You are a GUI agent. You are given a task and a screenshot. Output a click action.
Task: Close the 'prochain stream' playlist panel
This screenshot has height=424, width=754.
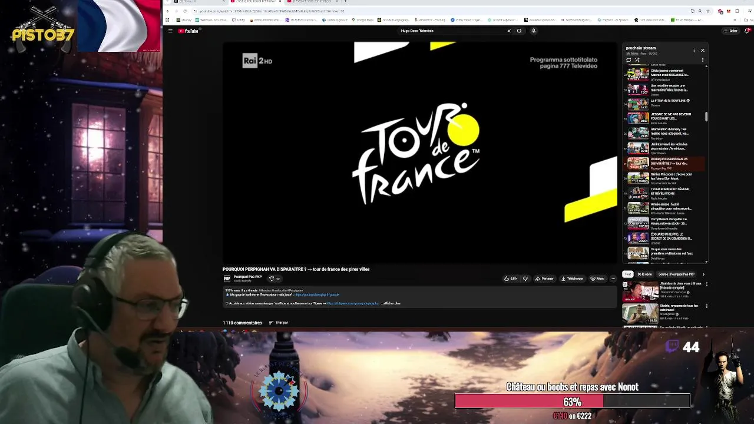pos(702,50)
